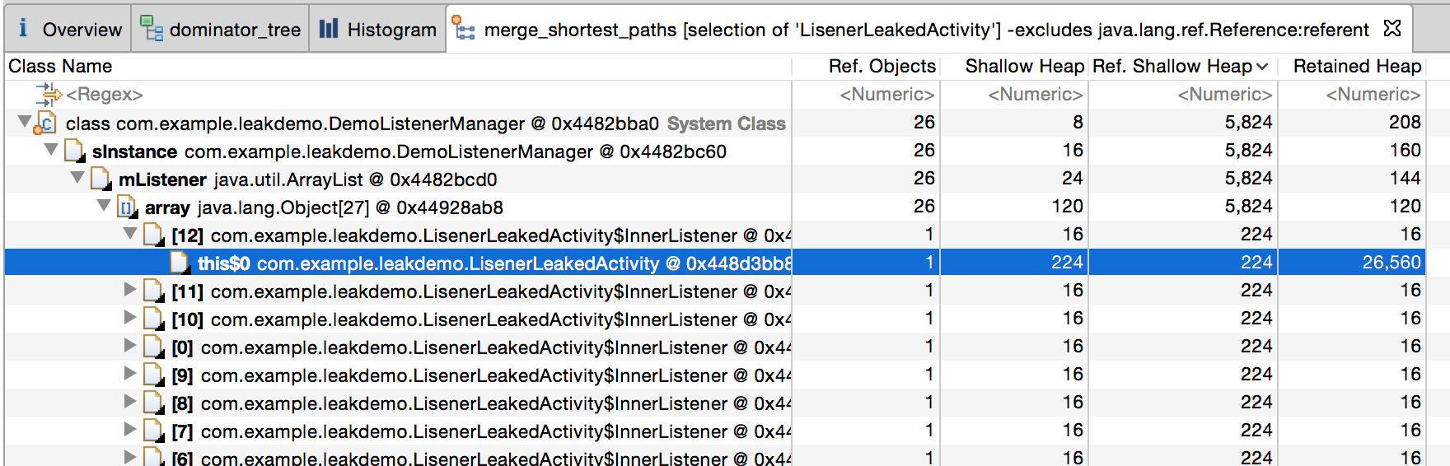This screenshot has height=466, width=1450.
Task: Click the merge_shortest_paths tab icon
Action: [x=464, y=29]
